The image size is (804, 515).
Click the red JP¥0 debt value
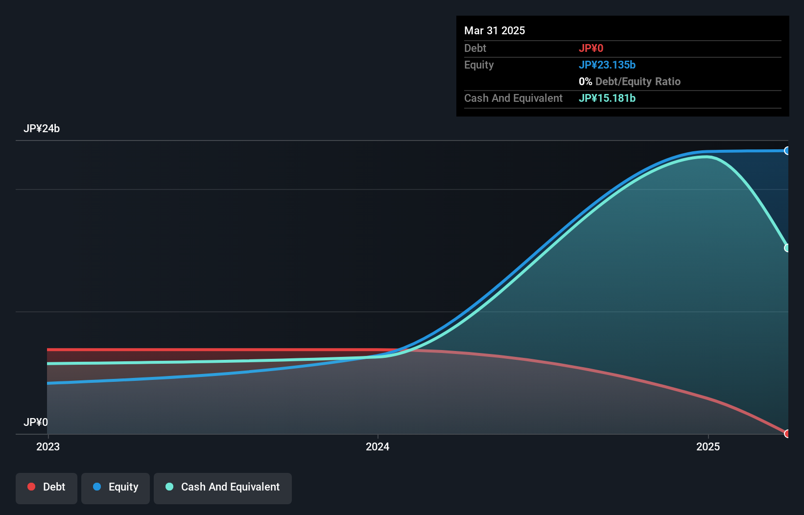point(591,48)
